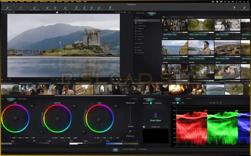Viewport: 251px width, 156px height.
Task: Open the Grade page tab
Action: pos(115,149)
